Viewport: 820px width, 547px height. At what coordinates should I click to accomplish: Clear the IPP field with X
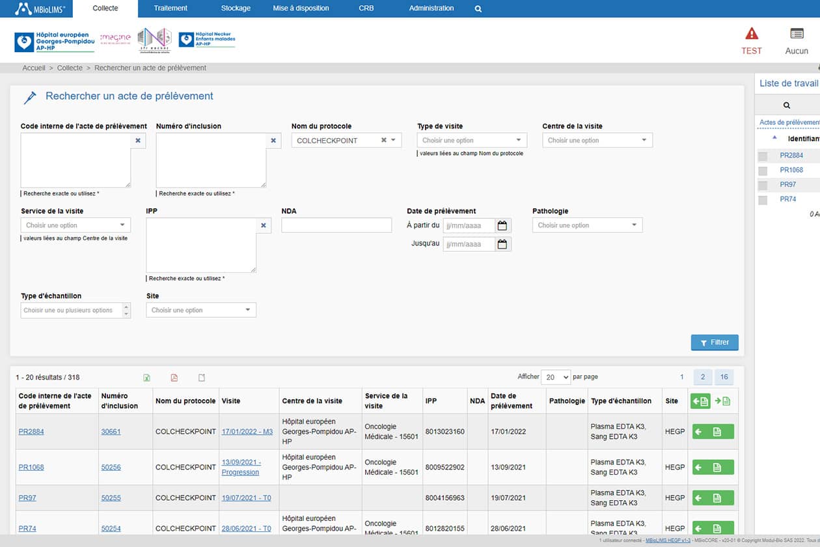pyautogui.click(x=264, y=225)
